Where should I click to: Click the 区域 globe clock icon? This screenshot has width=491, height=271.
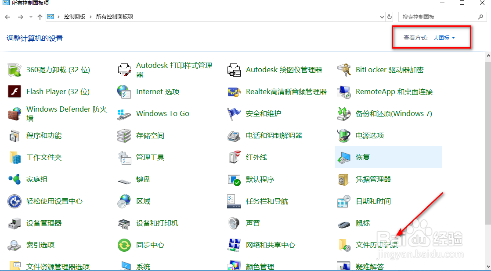[124, 201]
